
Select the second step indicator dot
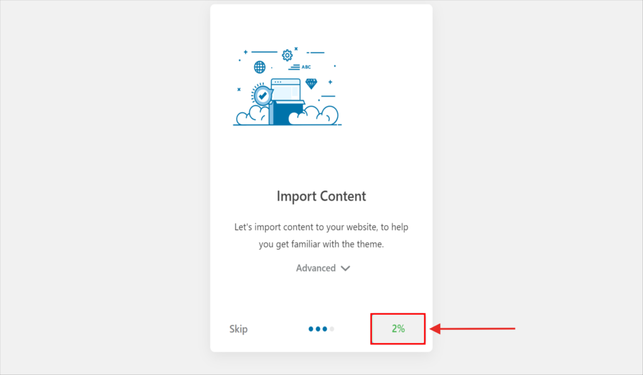pyautogui.click(x=318, y=329)
